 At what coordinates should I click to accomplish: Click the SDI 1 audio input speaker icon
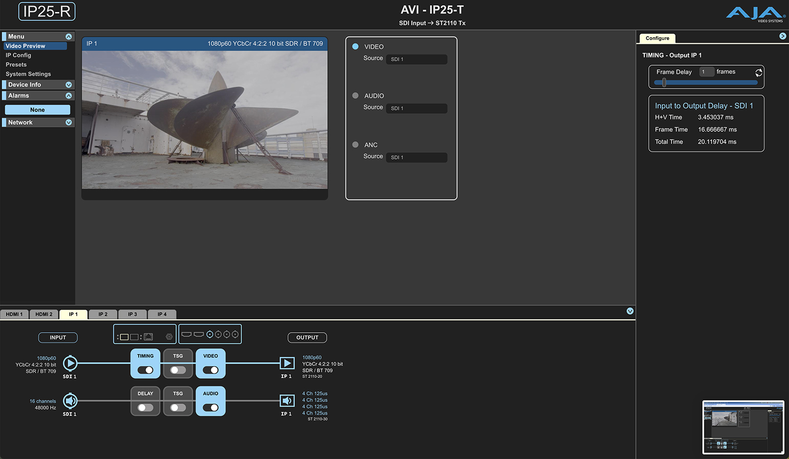click(x=70, y=401)
